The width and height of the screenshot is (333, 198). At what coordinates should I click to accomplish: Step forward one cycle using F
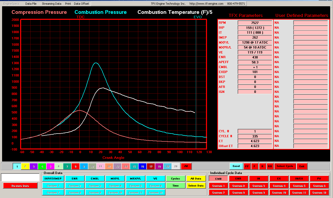255,166
